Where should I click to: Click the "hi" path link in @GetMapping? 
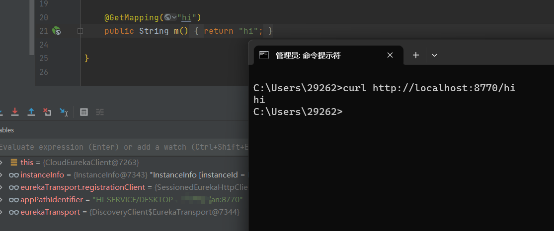click(186, 18)
